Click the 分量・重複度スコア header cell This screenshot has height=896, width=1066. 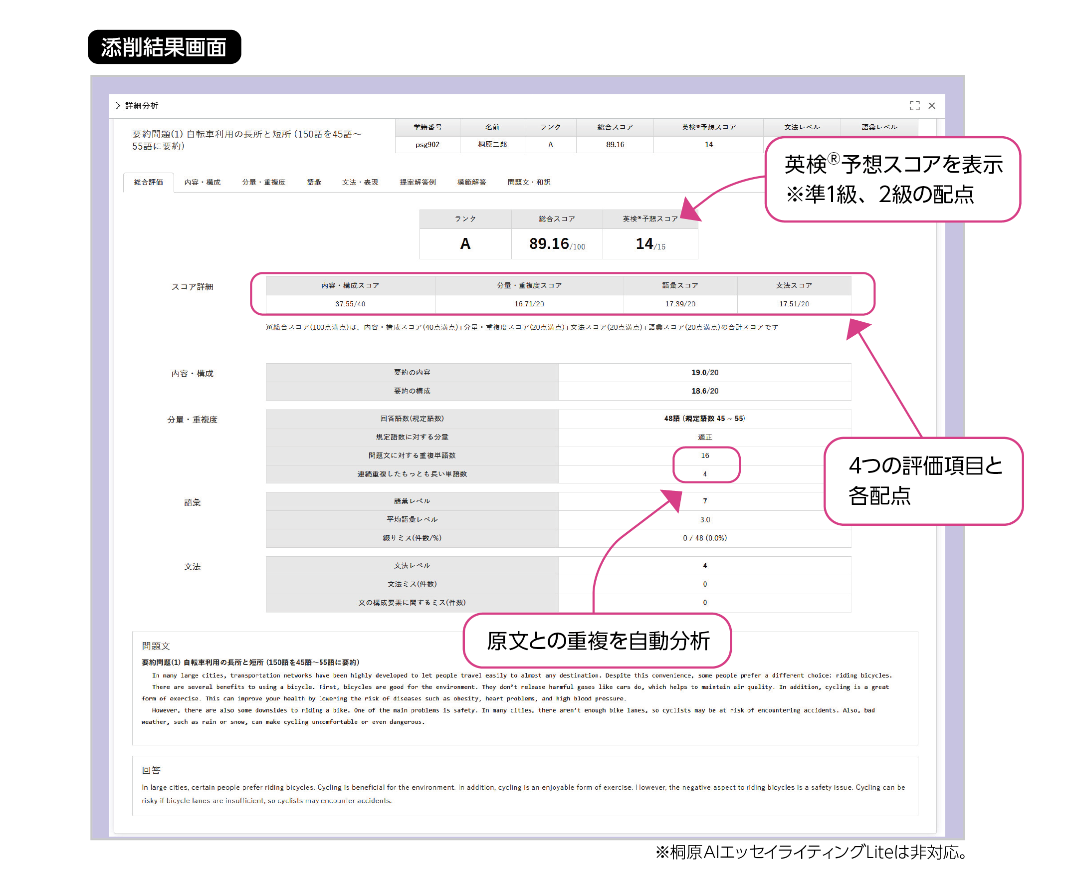[529, 285]
